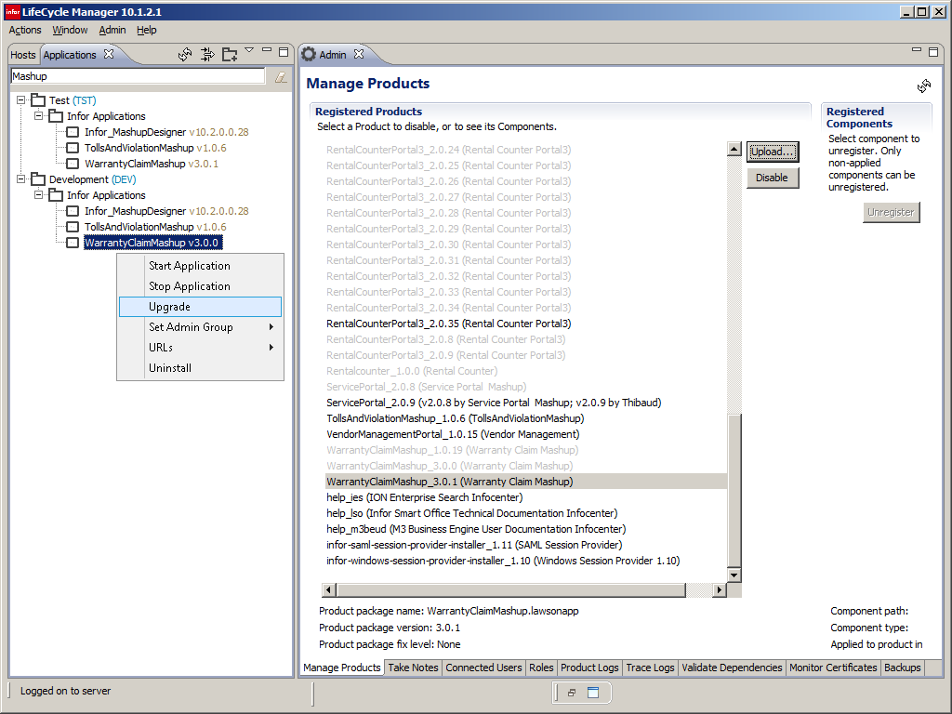Collapse Infor Applications under Development

[39, 195]
